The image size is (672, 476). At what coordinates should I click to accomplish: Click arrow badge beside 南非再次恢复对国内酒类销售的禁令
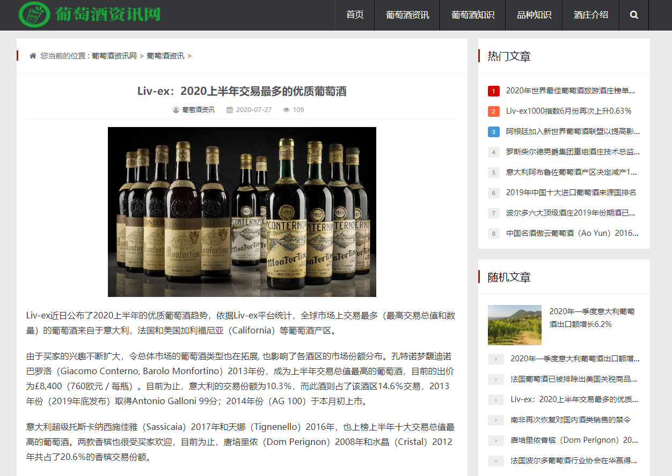coord(496,420)
